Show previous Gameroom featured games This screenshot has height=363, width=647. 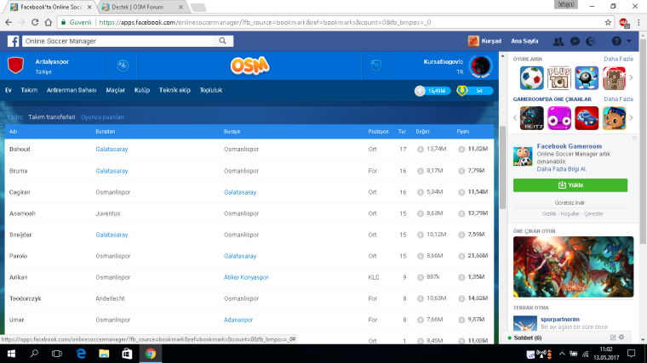click(x=515, y=118)
